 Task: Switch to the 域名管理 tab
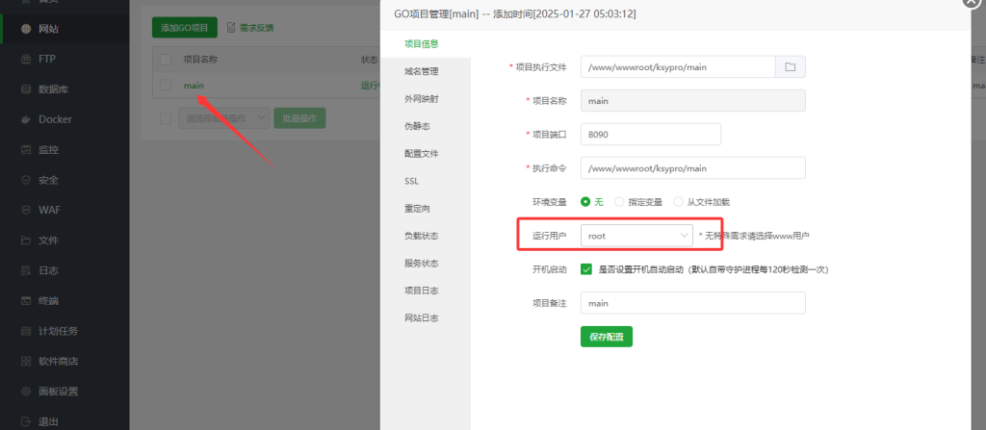(x=422, y=71)
